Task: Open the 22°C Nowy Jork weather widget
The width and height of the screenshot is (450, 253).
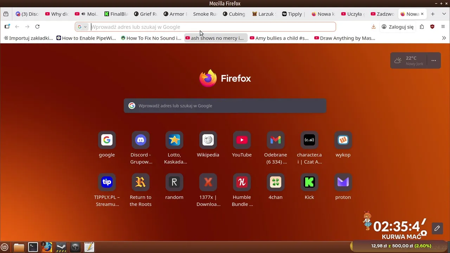Action: point(410,60)
